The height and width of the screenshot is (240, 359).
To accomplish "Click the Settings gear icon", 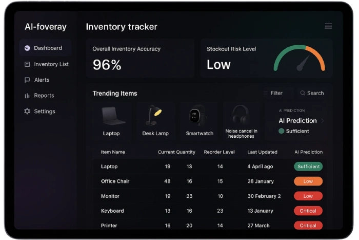I will (x=27, y=112).
